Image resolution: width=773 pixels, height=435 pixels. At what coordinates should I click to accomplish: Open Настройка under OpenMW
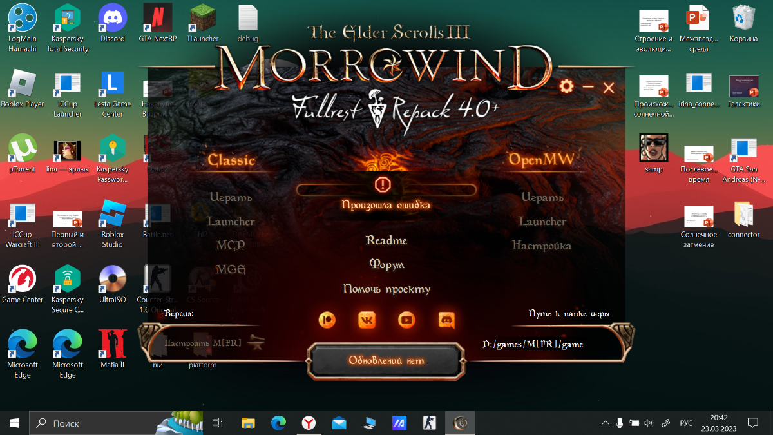(542, 246)
